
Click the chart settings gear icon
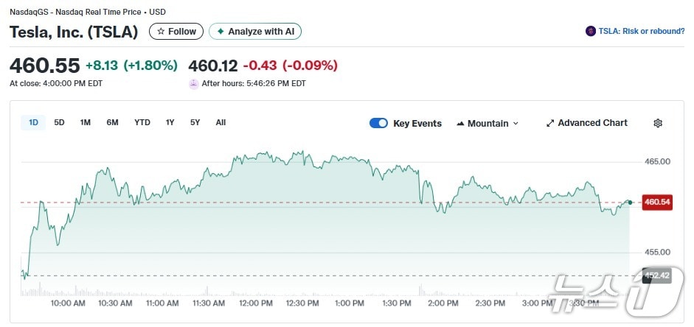coord(658,123)
